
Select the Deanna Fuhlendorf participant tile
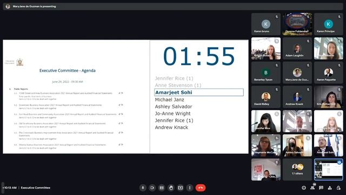coord(297,24)
